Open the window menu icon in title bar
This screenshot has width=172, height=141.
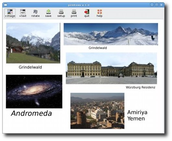(x=6, y=5)
